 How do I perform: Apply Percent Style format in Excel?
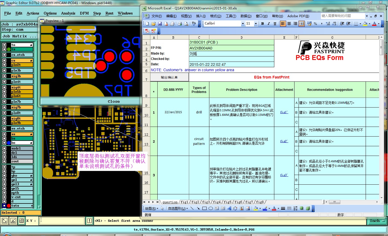[316, 24]
